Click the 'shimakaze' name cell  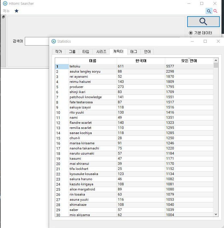coord(93,205)
